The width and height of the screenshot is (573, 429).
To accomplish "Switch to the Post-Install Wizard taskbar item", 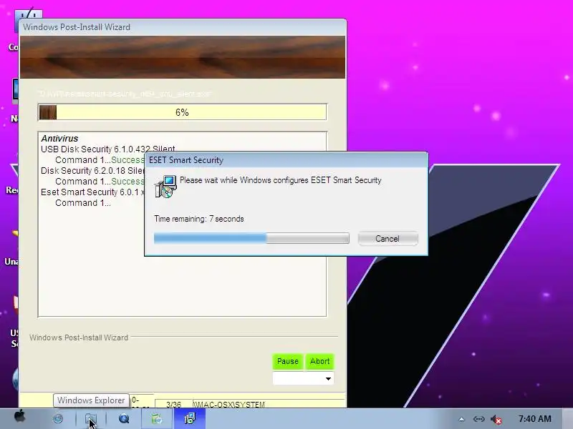I will (157, 418).
